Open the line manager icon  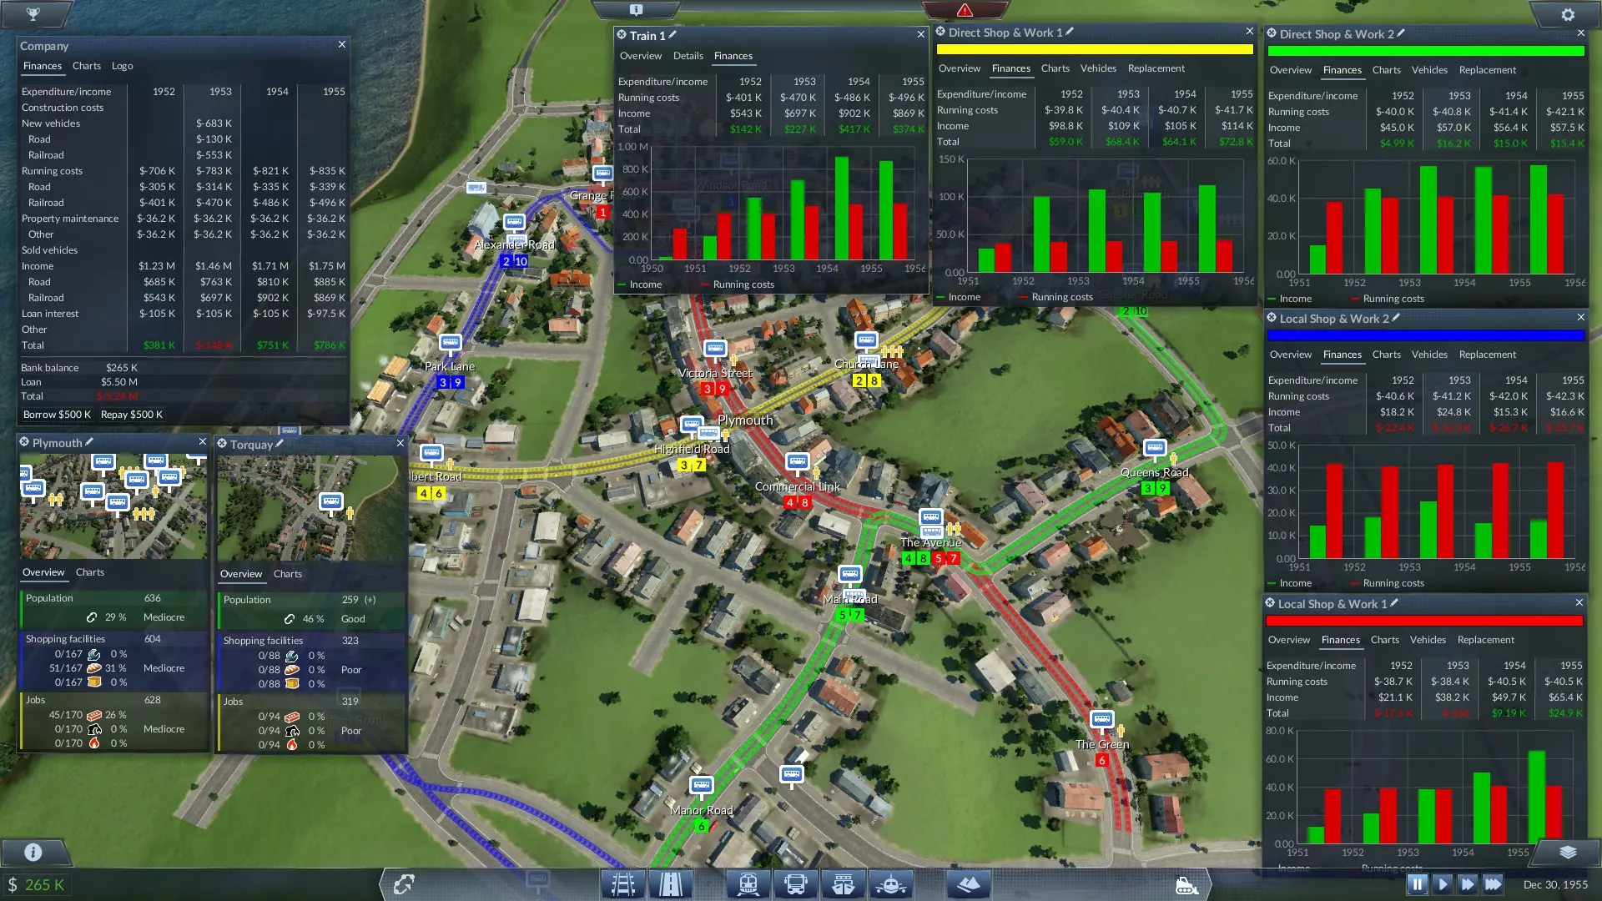pos(404,884)
